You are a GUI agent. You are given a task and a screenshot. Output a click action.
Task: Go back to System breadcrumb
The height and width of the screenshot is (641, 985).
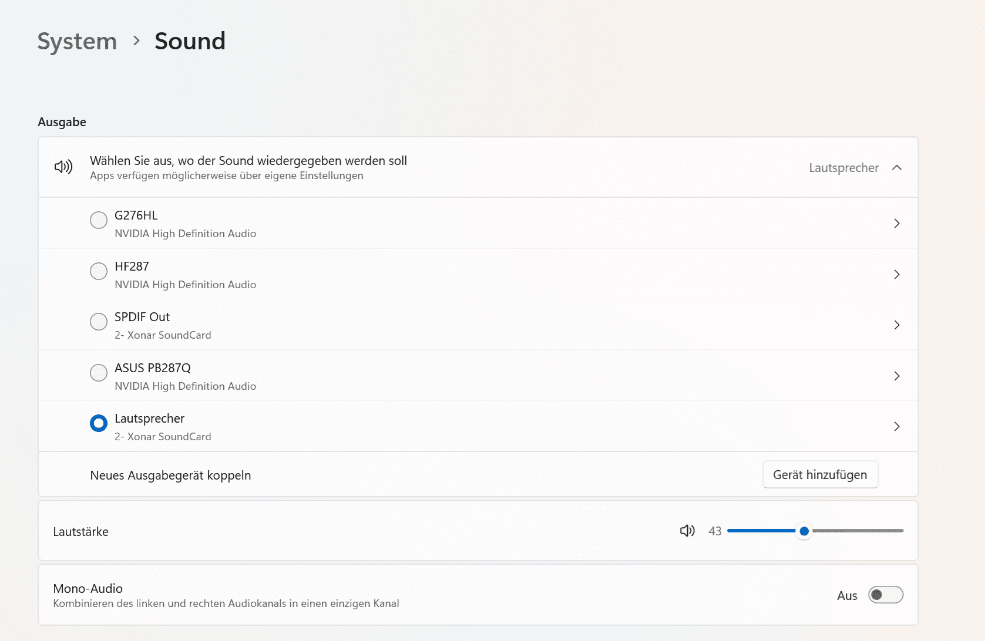[x=77, y=41]
